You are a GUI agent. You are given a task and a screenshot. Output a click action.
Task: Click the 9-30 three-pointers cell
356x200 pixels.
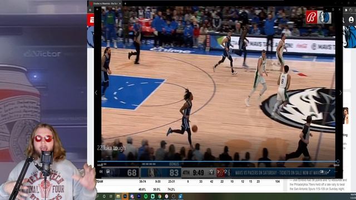(x=157, y=182)
